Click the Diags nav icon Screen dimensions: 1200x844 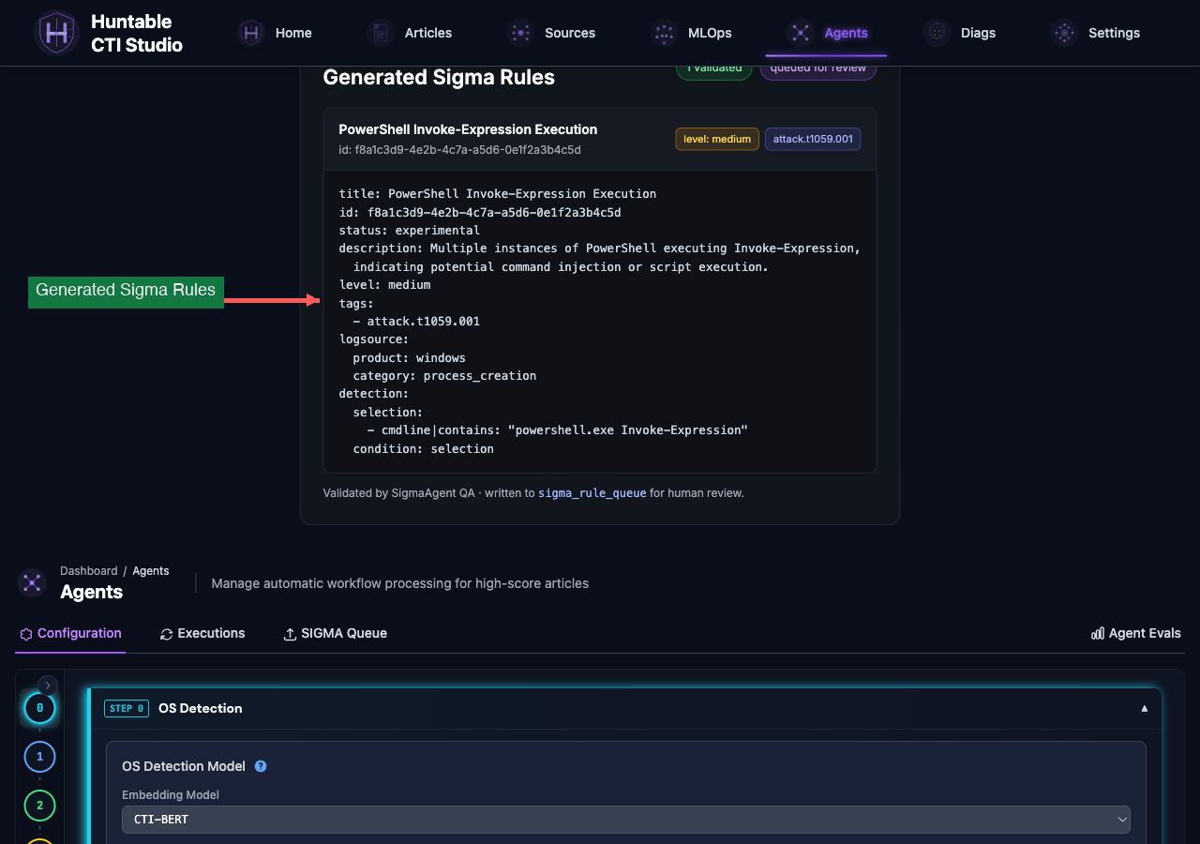(937, 33)
